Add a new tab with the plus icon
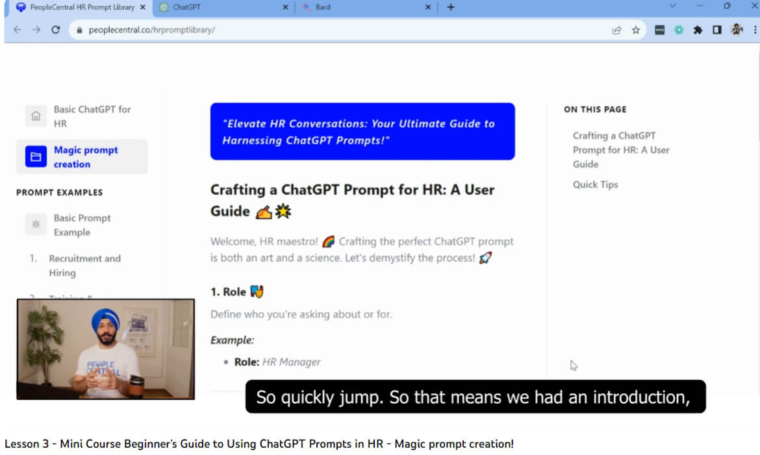The image size is (760, 455). (451, 7)
